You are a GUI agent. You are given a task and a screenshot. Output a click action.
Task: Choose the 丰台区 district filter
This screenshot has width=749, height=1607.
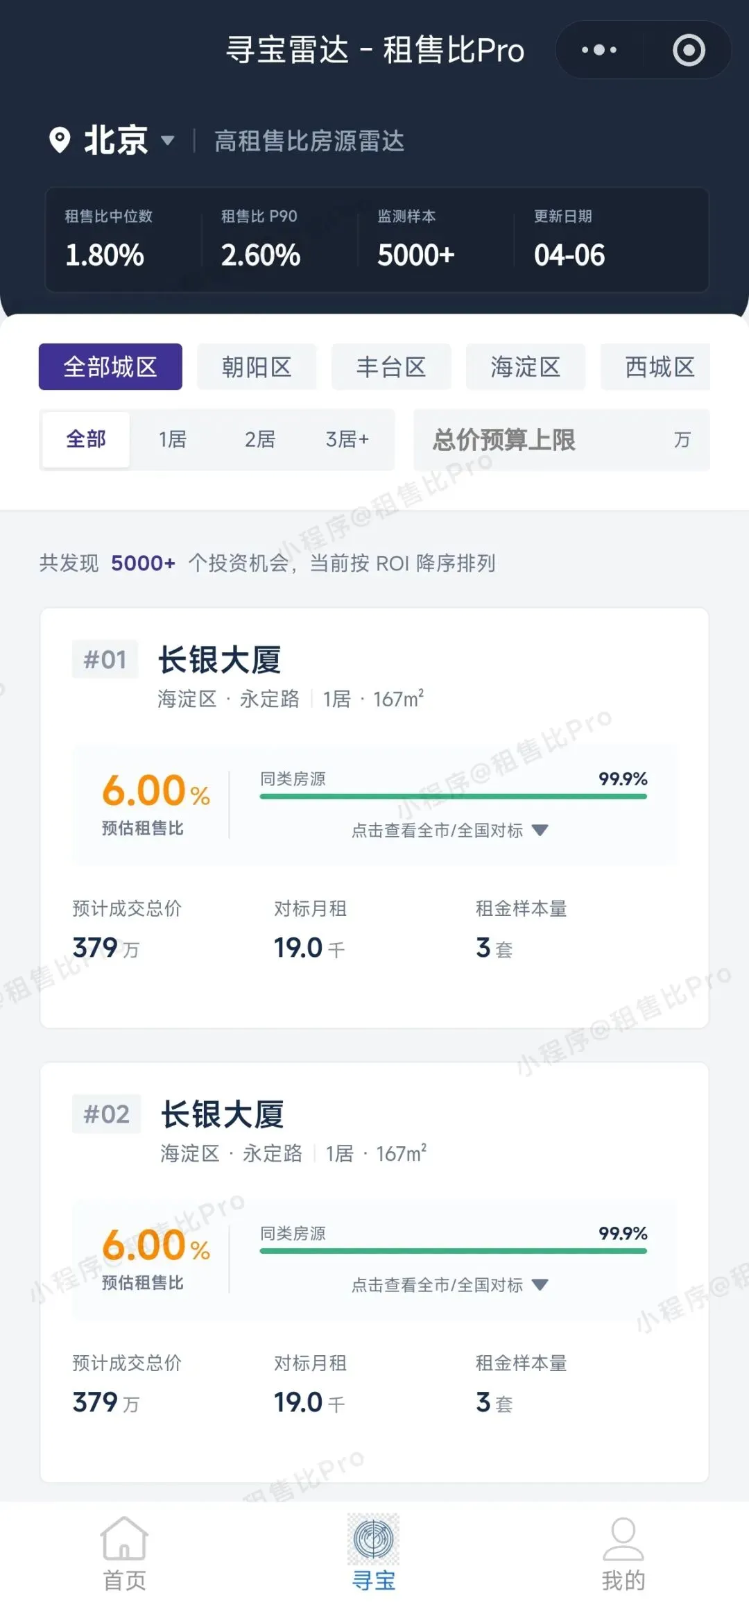pos(391,366)
